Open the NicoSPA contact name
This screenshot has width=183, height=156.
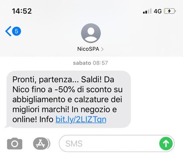click(x=88, y=49)
